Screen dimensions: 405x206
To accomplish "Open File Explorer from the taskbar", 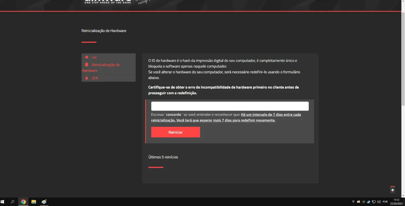I will point(34,202).
